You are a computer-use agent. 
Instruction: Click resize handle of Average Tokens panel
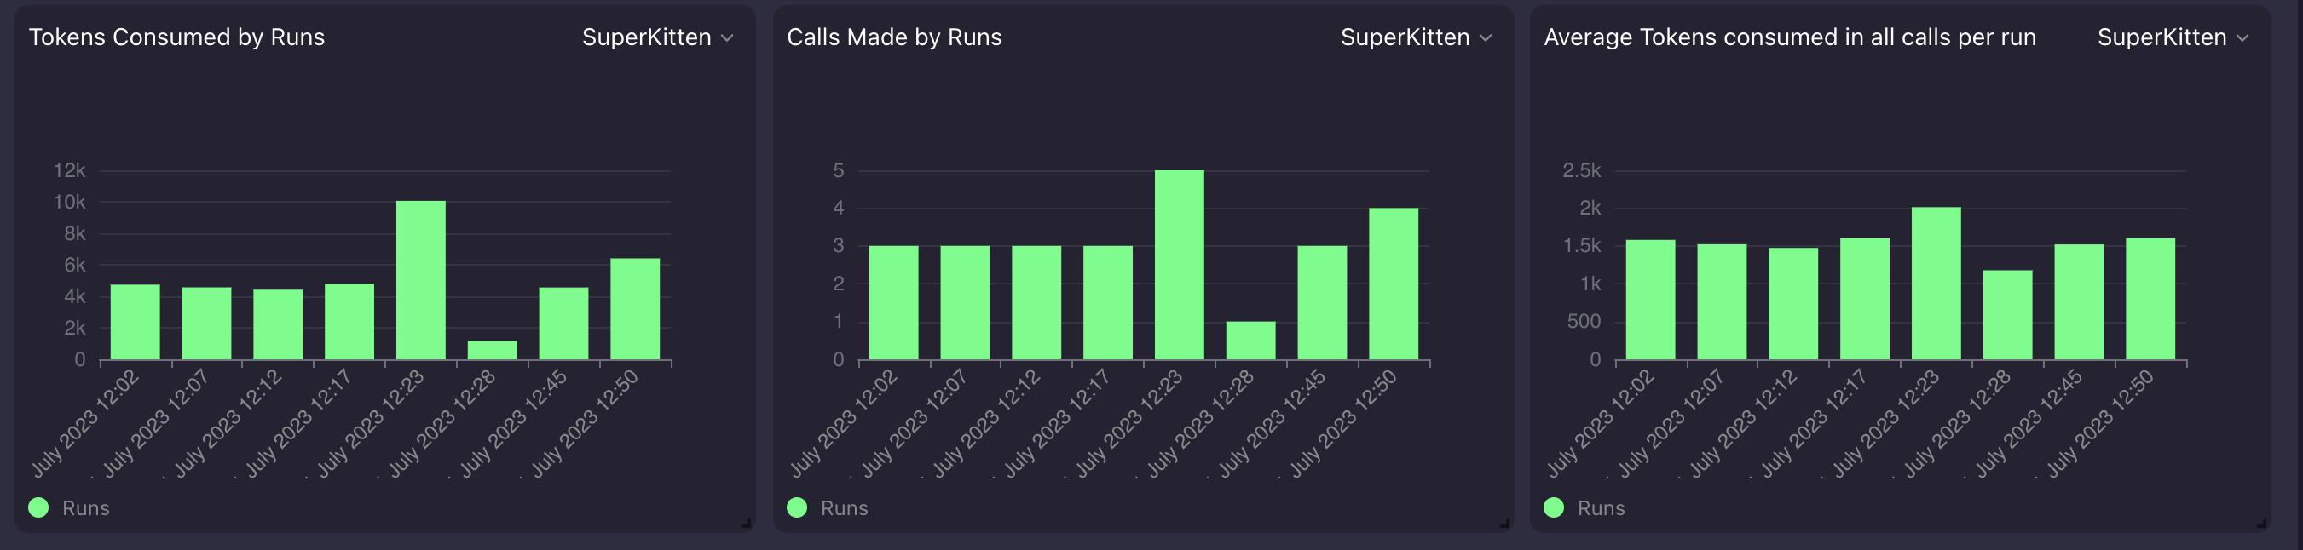coord(2262,524)
